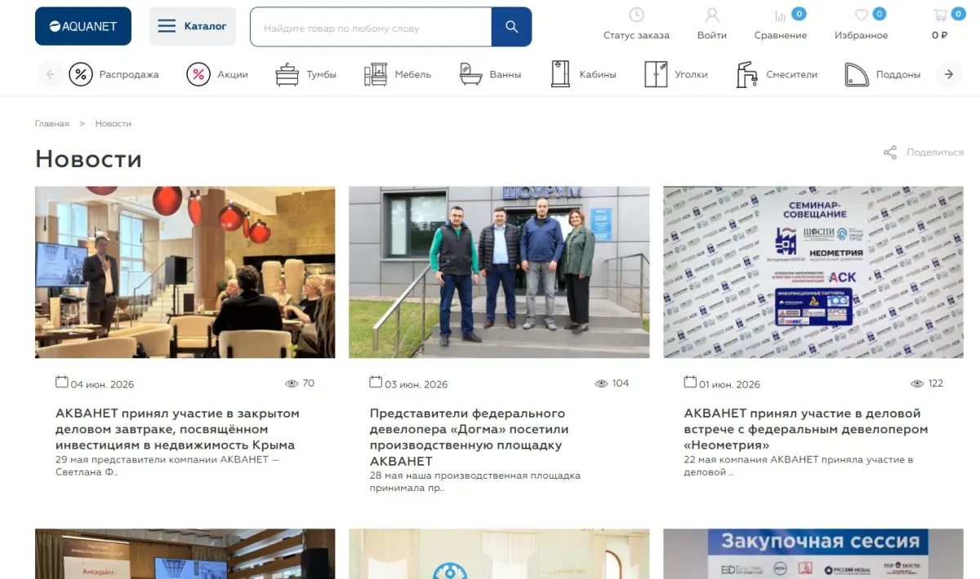980x579 pixels.
Task: Click the Смесители faucet icon
Action: (747, 74)
